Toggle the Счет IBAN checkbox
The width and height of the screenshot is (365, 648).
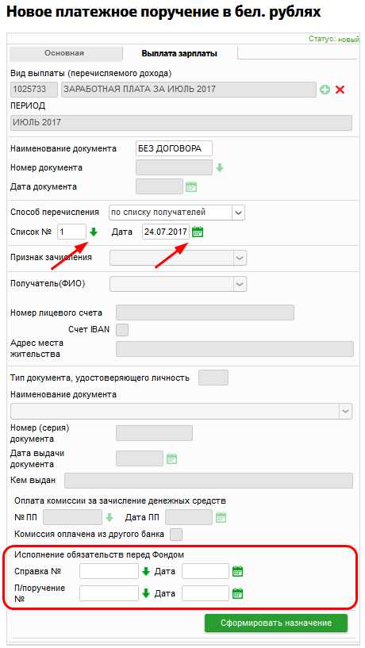coord(122,329)
